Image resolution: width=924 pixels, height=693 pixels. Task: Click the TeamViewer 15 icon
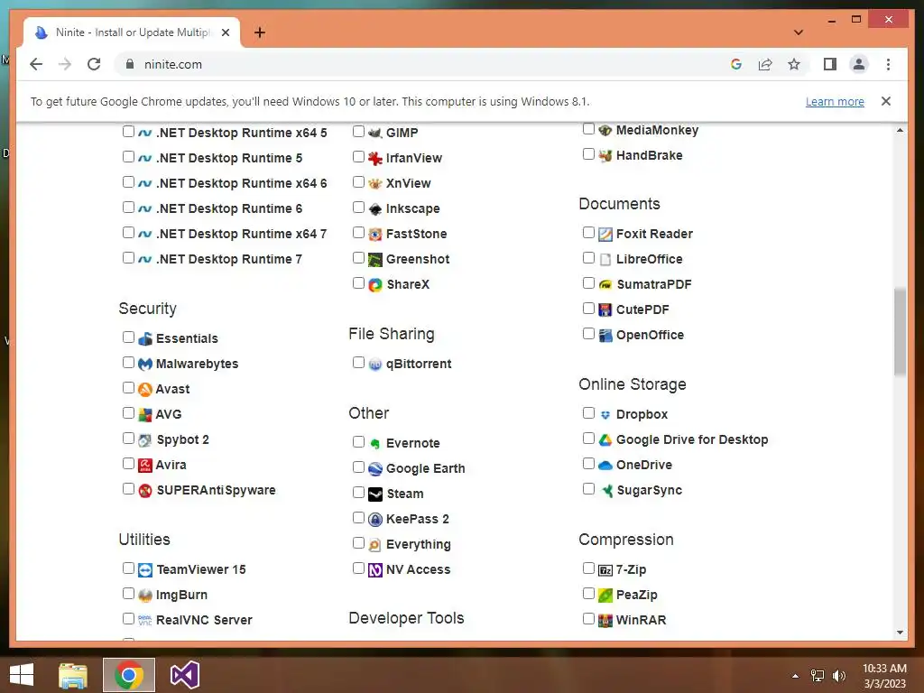click(x=145, y=570)
